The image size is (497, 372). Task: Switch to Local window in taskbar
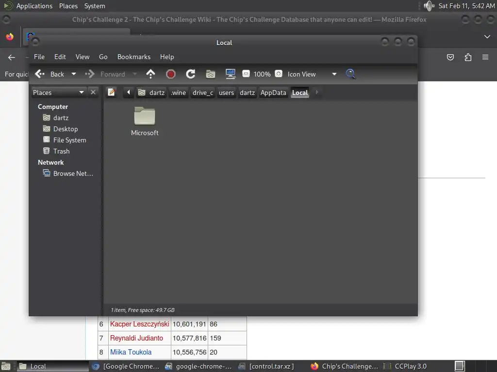point(52,366)
